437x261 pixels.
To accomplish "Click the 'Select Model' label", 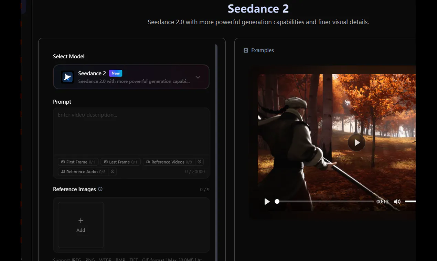I will [x=68, y=56].
